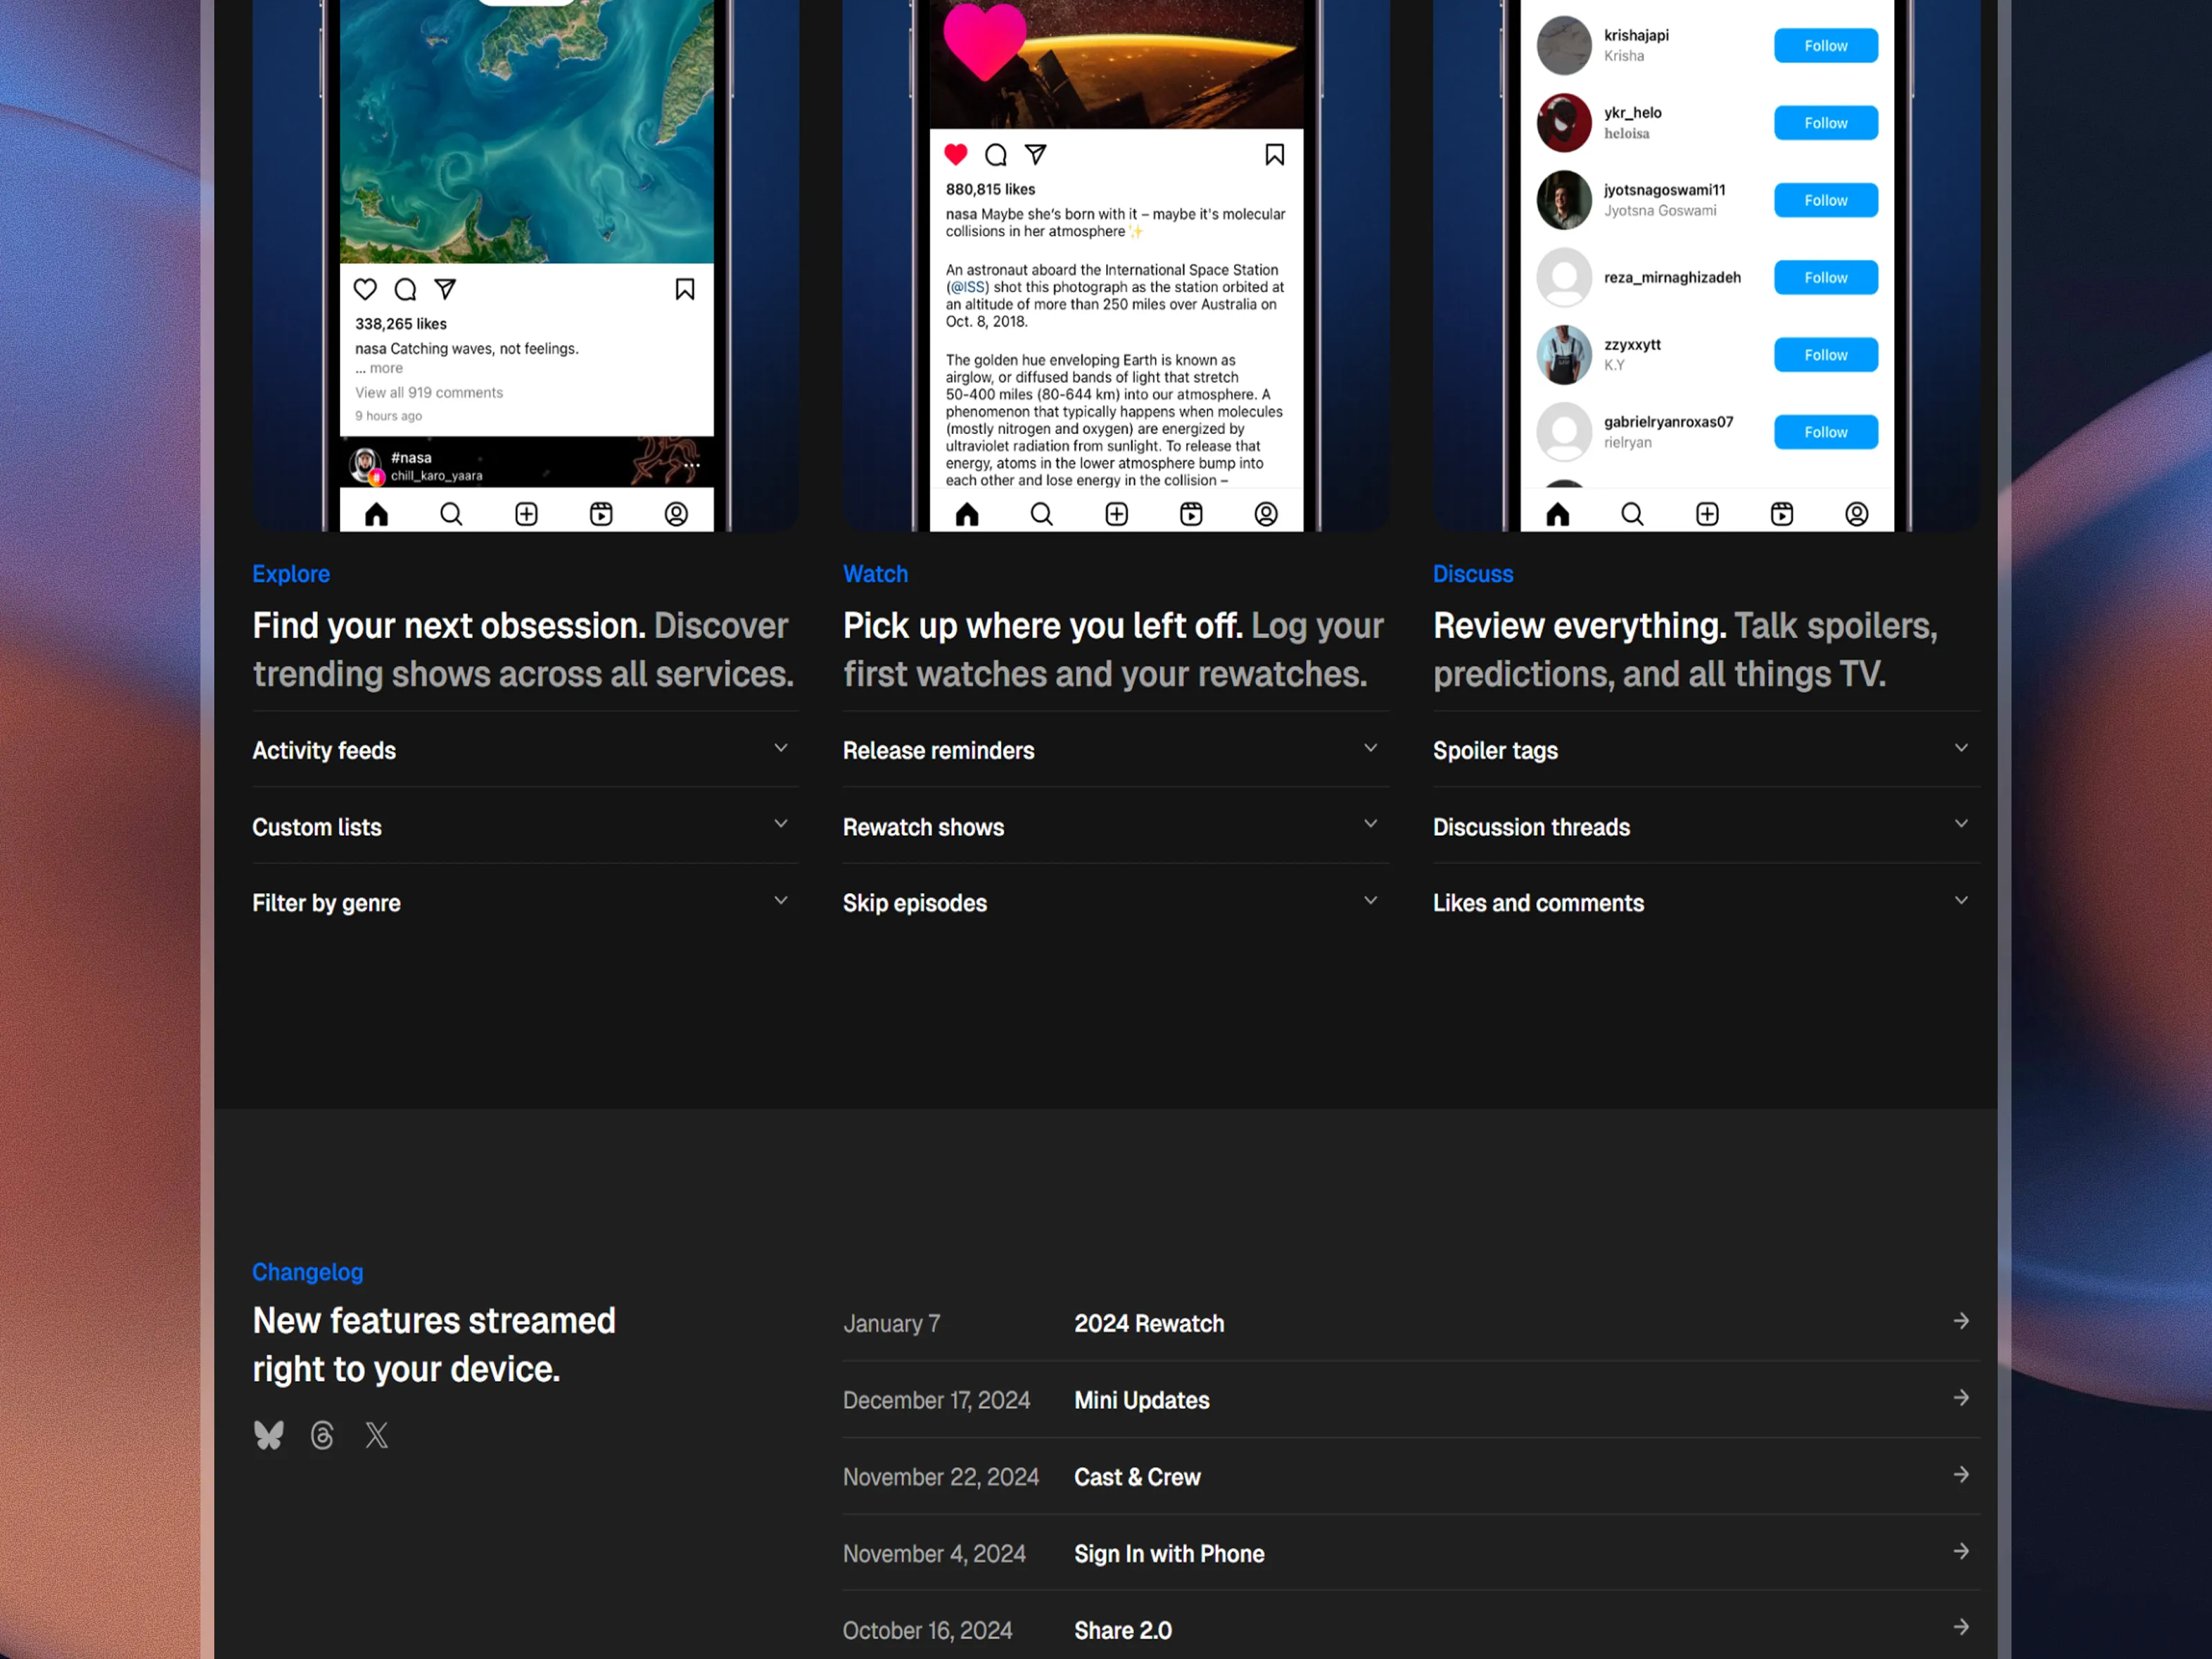Click the Changelog heading link
Screen dimensions: 2212x1659
[308, 1272]
